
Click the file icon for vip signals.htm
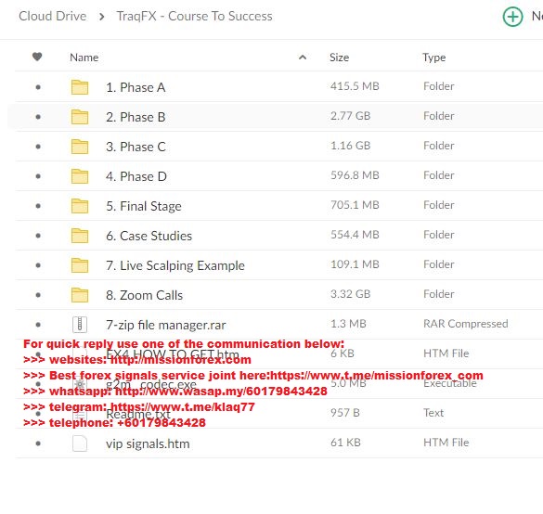click(80, 443)
